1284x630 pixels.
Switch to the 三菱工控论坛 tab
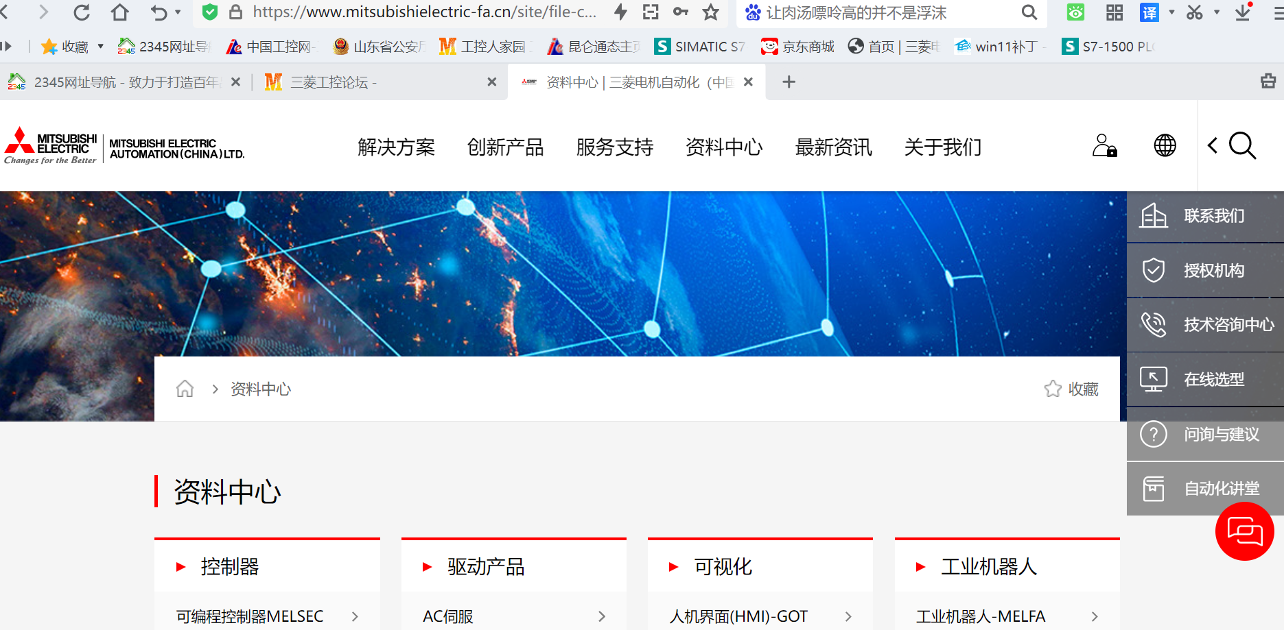pos(371,82)
